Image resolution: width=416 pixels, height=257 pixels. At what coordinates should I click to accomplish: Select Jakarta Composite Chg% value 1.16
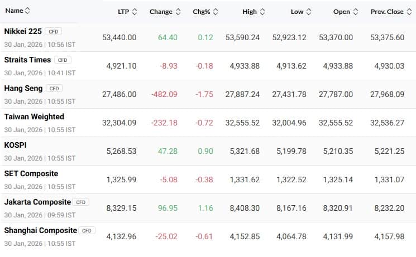click(x=205, y=208)
